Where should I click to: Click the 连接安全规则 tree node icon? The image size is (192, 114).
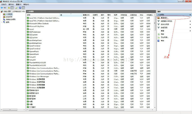pos(4,19)
